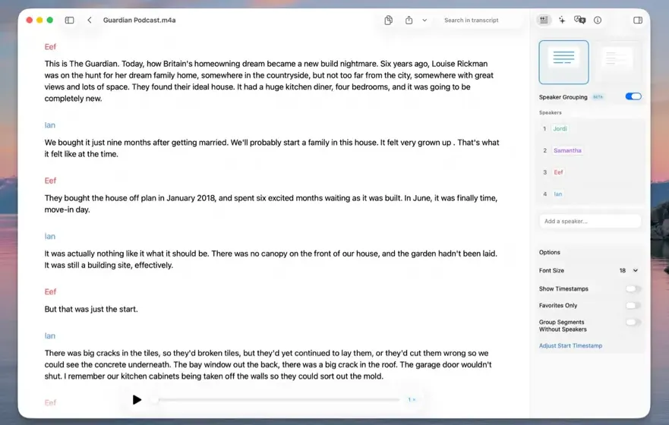The width and height of the screenshot is (669, 425).
Task: Enable the Show Timestamps switch
Action: (633, 289)
